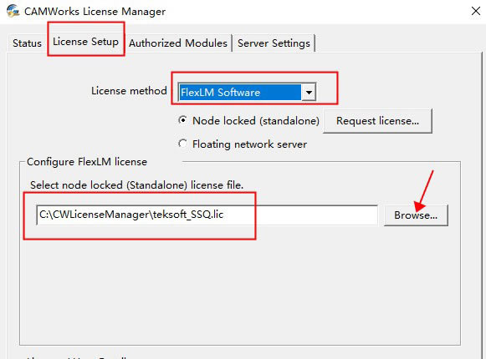The image size is (486, 359).
Task: Click the CAMWorks License Manager window title
Action: pos(95,12)
